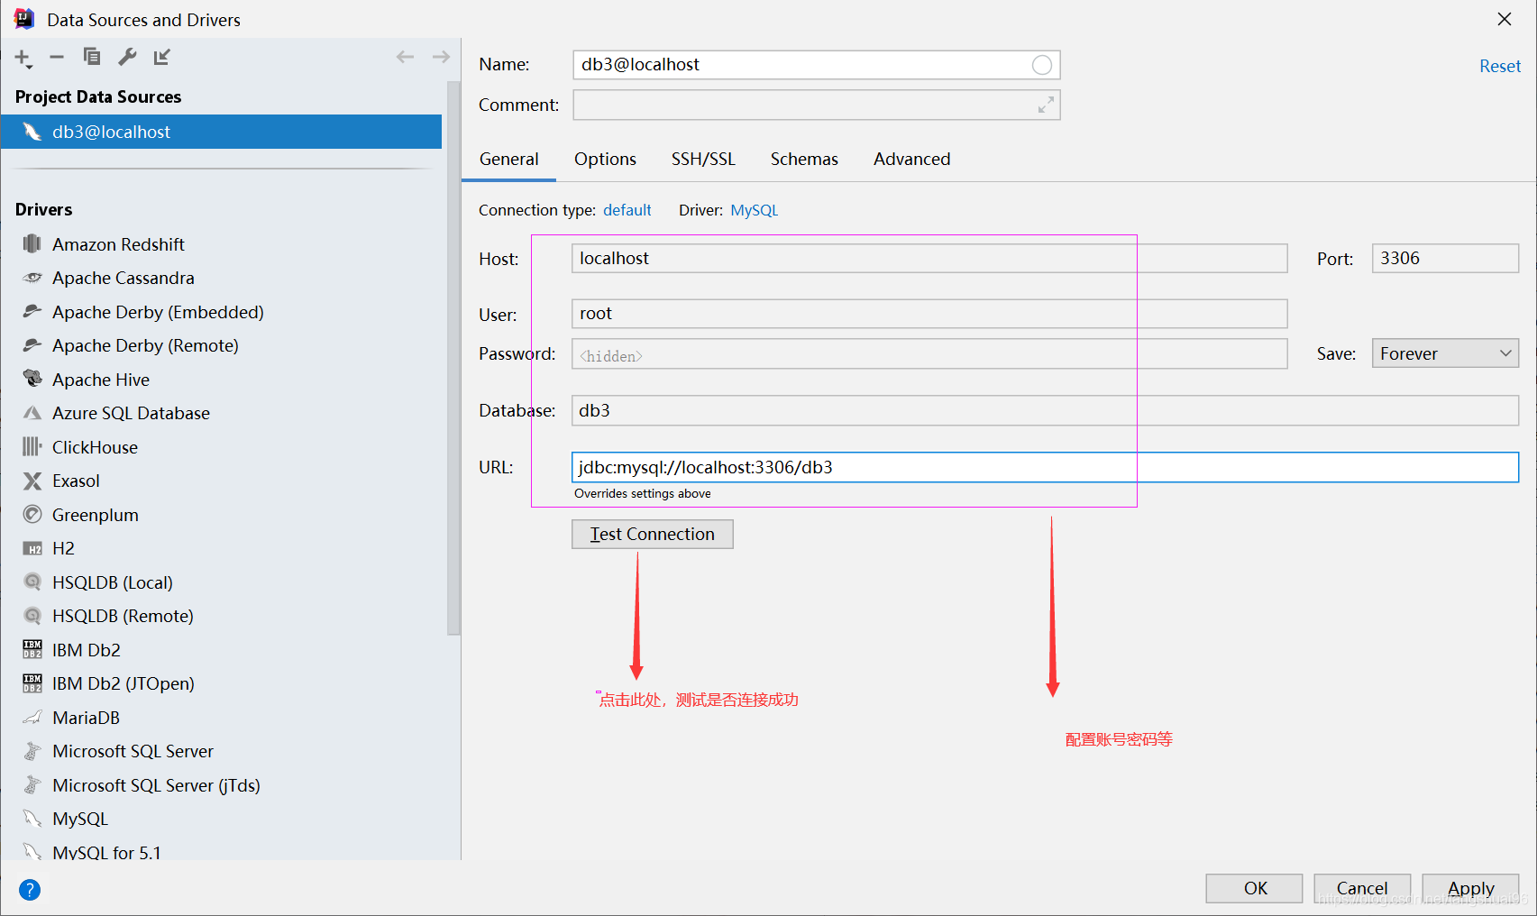Open the help question mark icon
This screenshot has height=916, width=1537.
point(30,890)
